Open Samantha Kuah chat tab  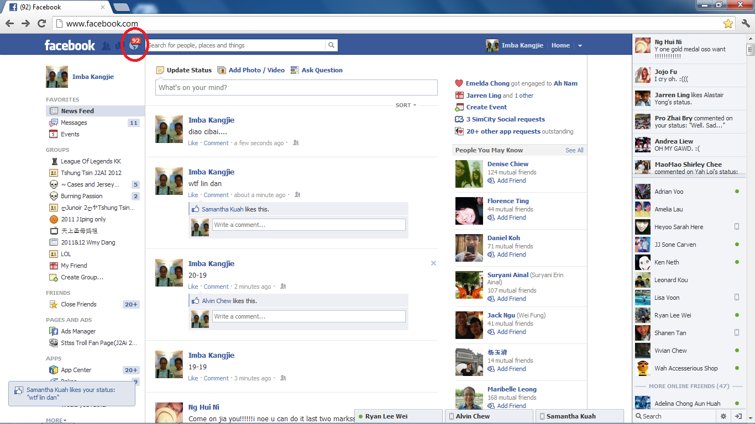pos(580,416)
